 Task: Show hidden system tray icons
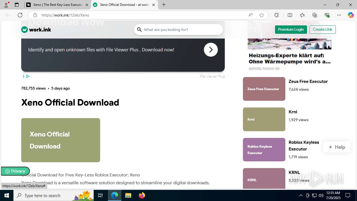click(x=301, y=195)
